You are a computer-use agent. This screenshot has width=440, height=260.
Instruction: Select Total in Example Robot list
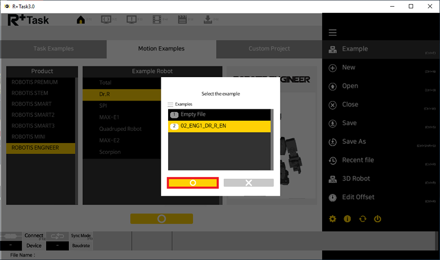[x=122, y=83]
